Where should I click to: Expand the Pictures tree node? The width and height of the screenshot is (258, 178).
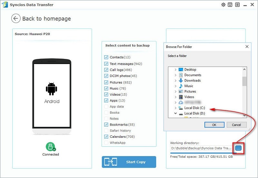[175, 91]
